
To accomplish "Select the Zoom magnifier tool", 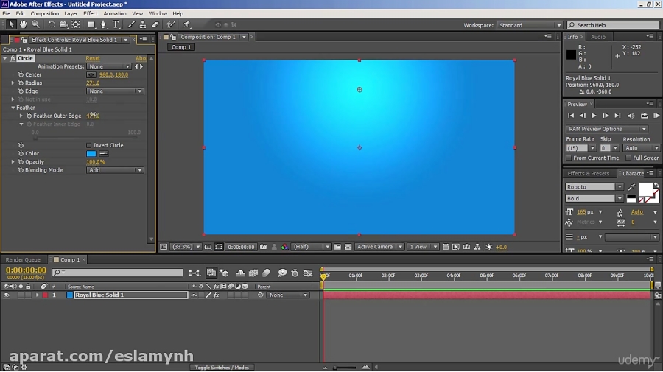I will tap(35, 25).
